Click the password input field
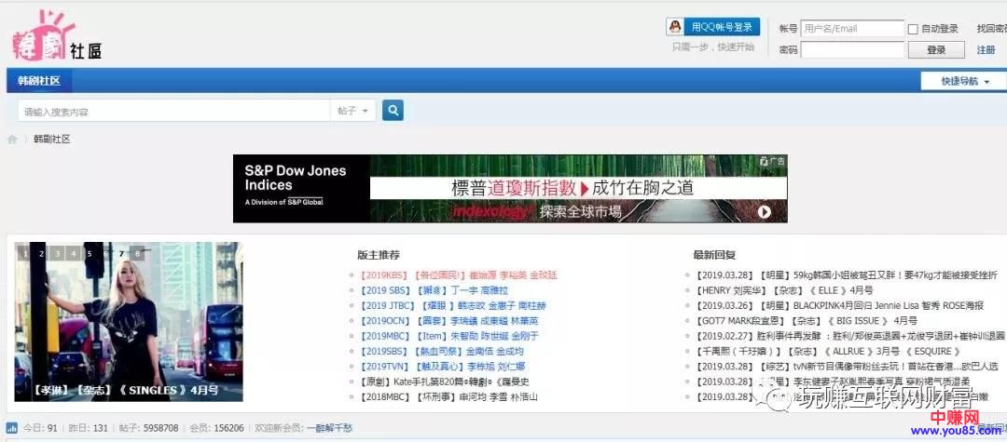Viewport: 1007px width, 442px height. coord(851,50)
